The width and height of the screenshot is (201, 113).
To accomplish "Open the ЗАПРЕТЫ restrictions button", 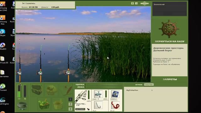I will pos(170,79).
